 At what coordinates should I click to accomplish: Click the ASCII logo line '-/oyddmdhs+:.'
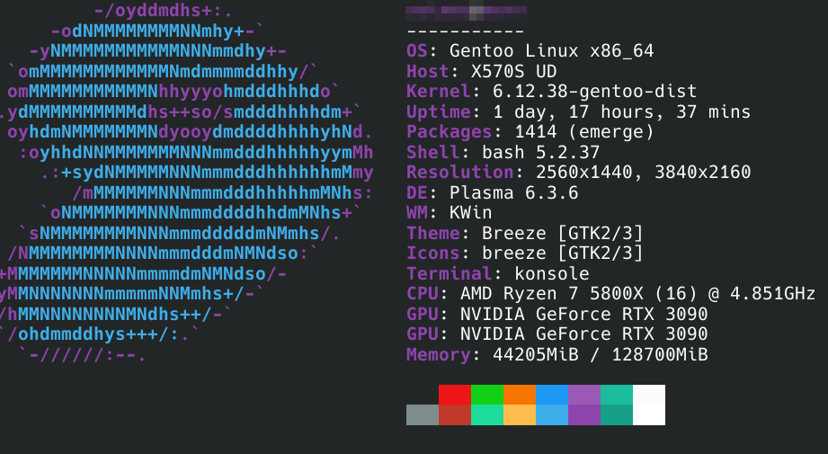tap(163, 11)
